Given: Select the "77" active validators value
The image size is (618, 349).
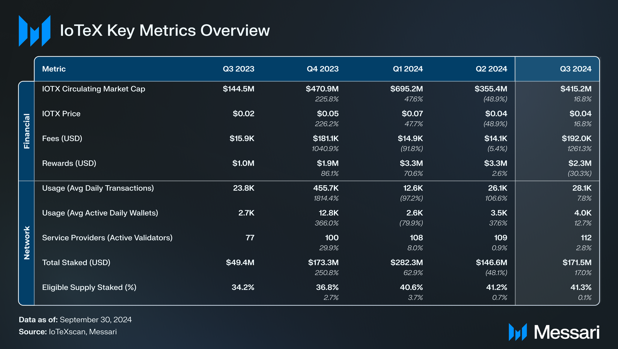Looking at the screenshot, I should coord(250,237).
